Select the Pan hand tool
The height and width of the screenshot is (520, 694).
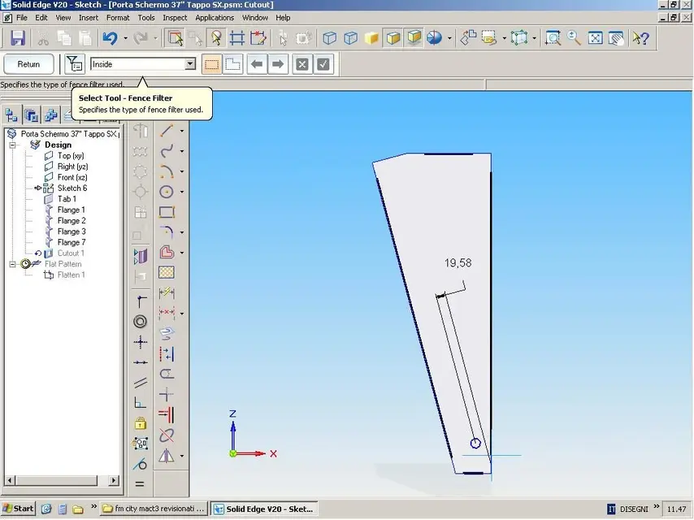(x=616, y=38)
